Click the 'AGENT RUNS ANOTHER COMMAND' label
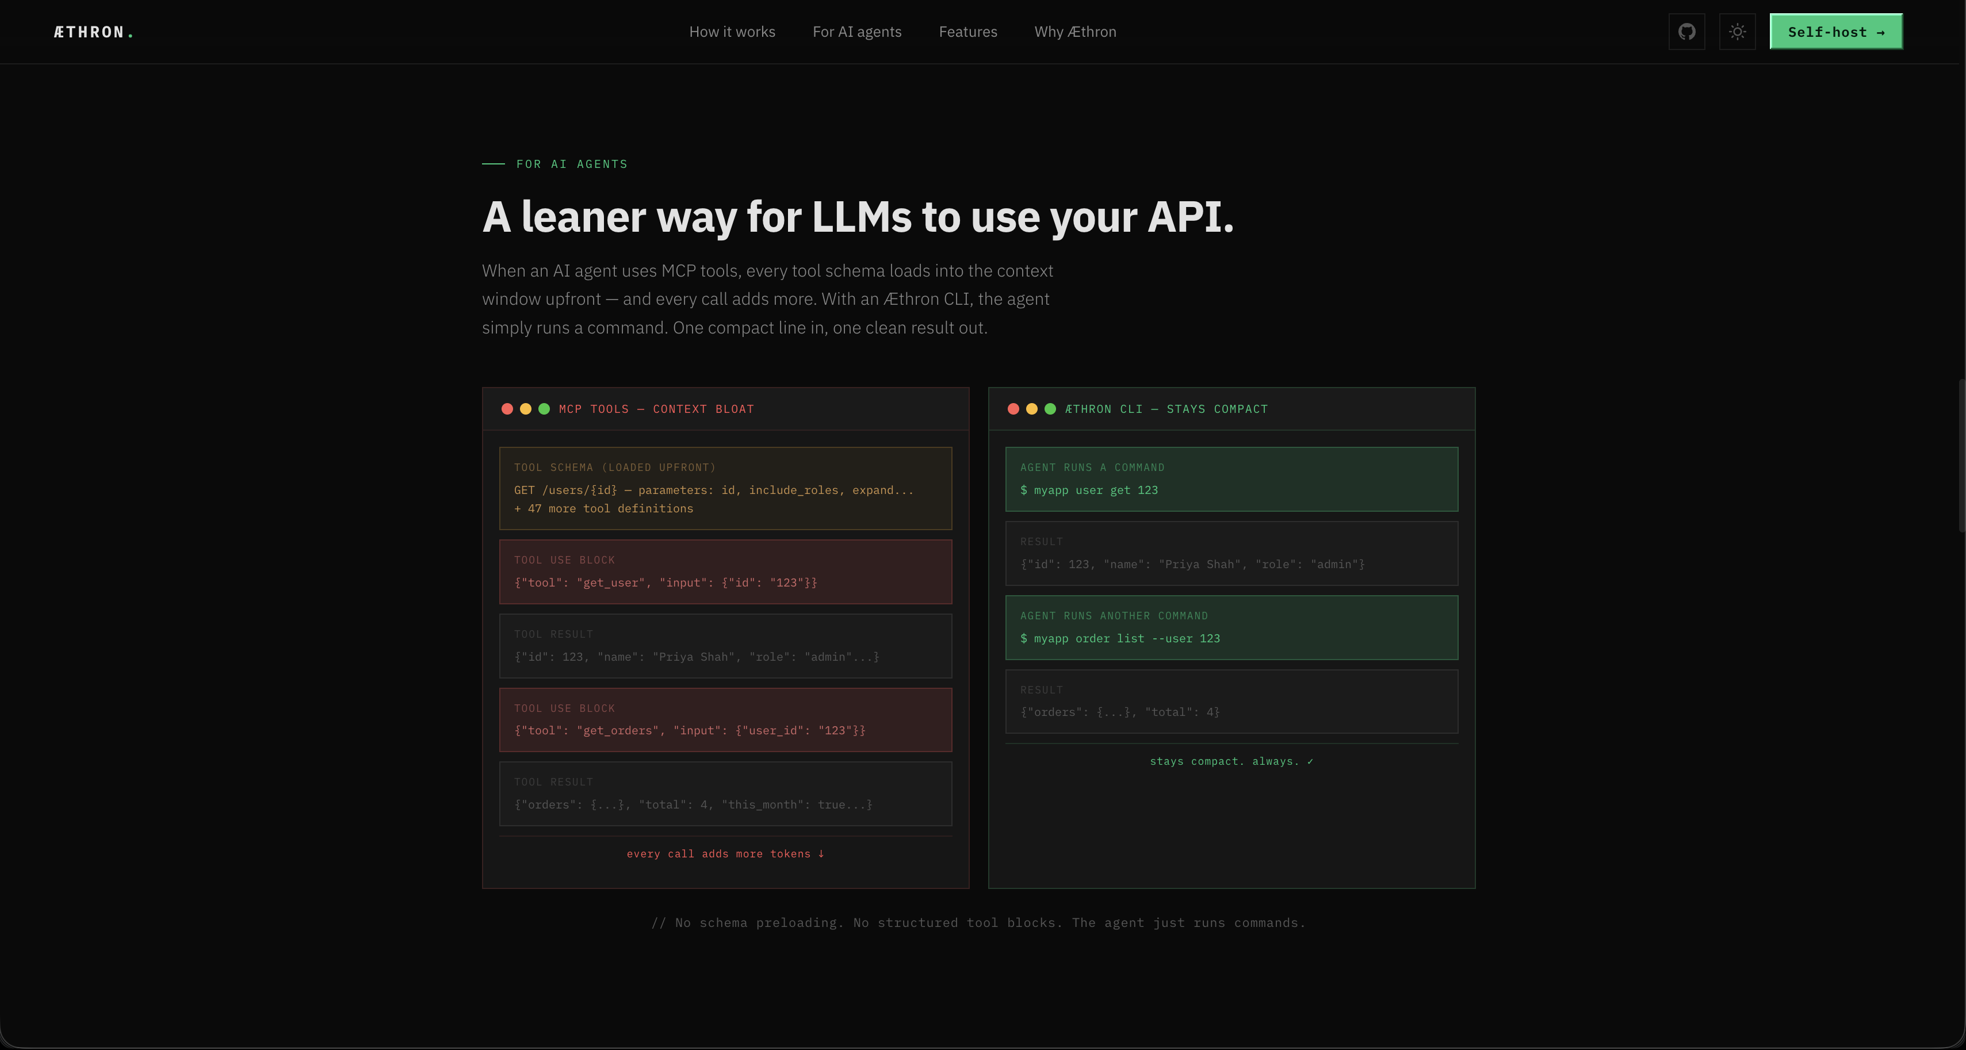1966x1050 pixels. [1114, 616]
